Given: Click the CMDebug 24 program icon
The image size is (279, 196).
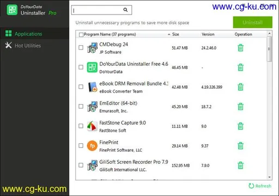Looking at the screenshot, I should (x=92, y=48).
